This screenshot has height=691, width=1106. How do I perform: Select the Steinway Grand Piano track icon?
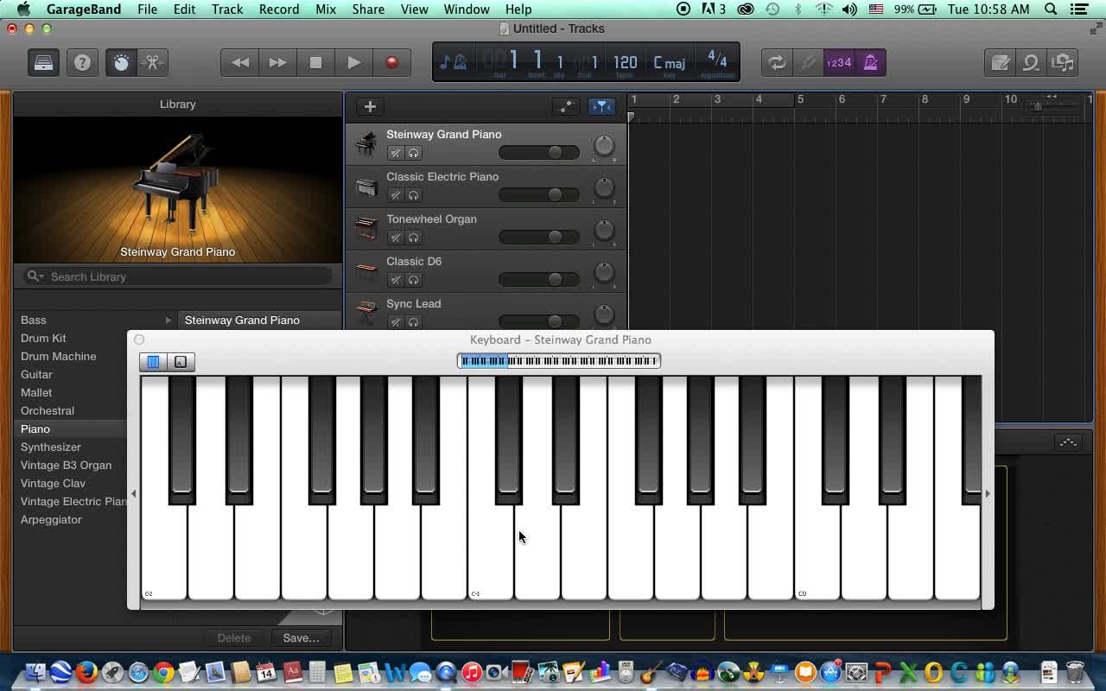(x=366, y=143)
